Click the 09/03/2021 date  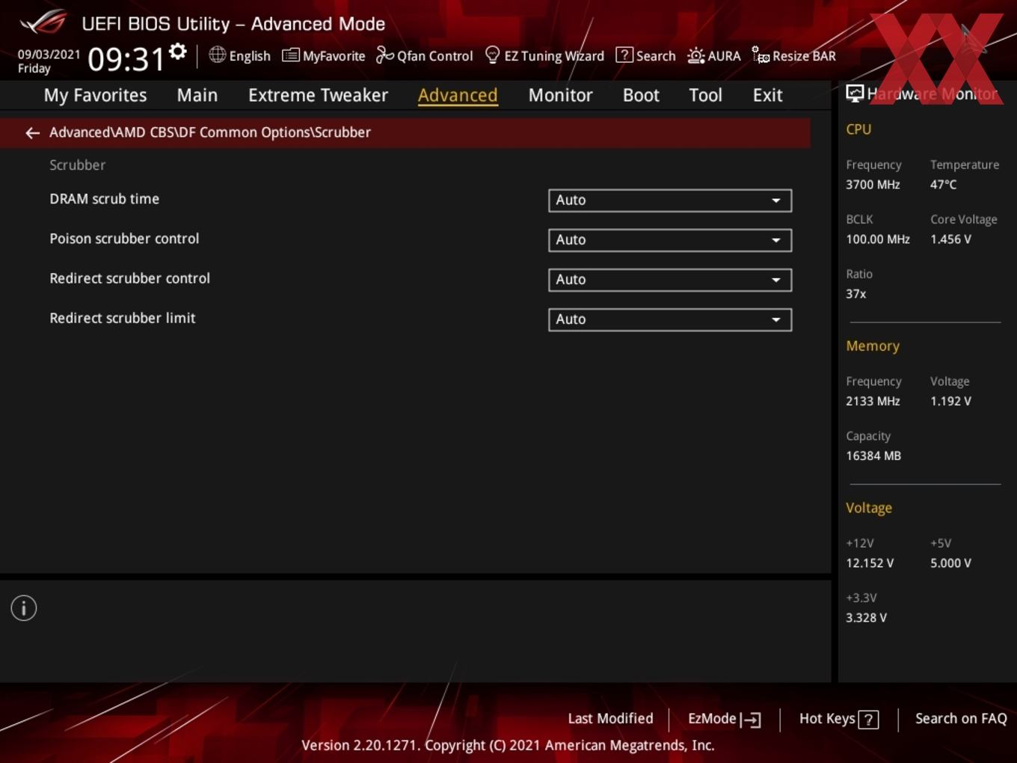(49, 55)
